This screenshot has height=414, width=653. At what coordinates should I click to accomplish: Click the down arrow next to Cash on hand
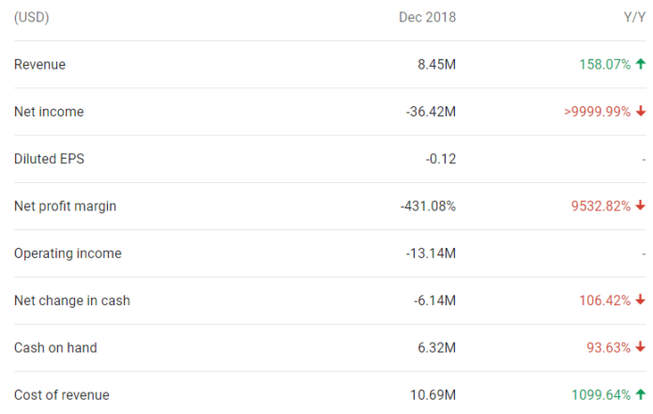pos(641,348)
